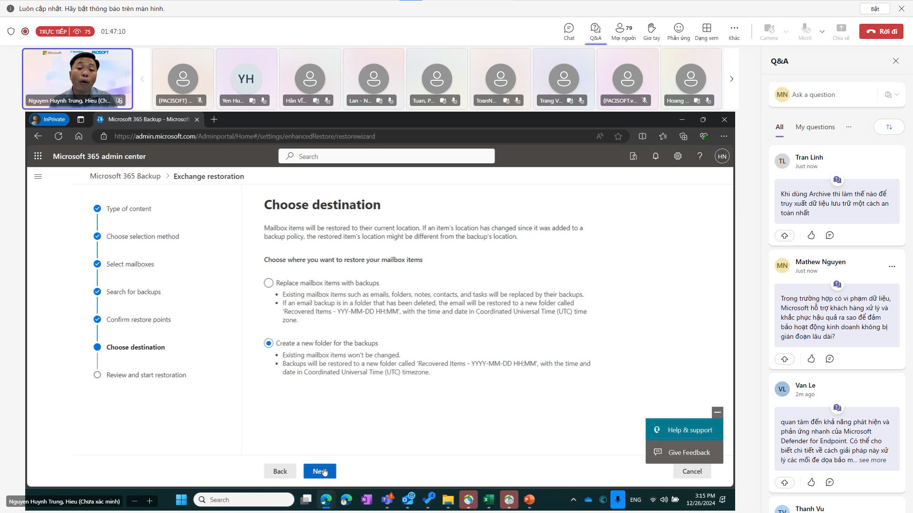Open Windows Start menu in shared screen
This screenshot has height=513, width=913.
tap(181, 500)
